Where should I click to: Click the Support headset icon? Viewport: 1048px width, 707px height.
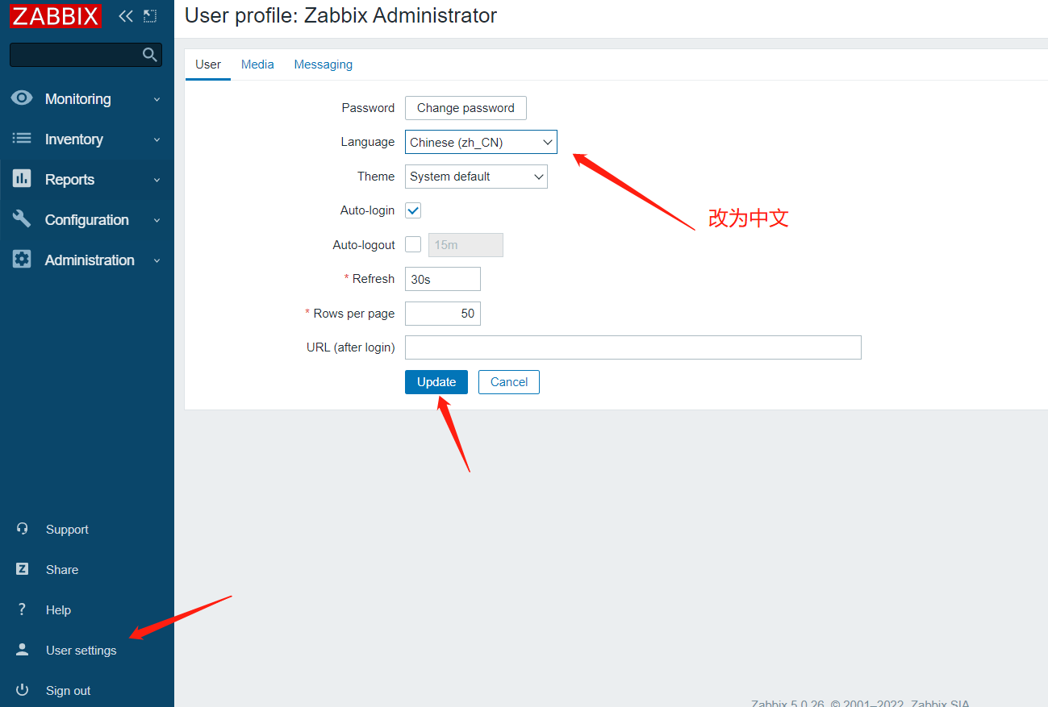pos(22,529)
